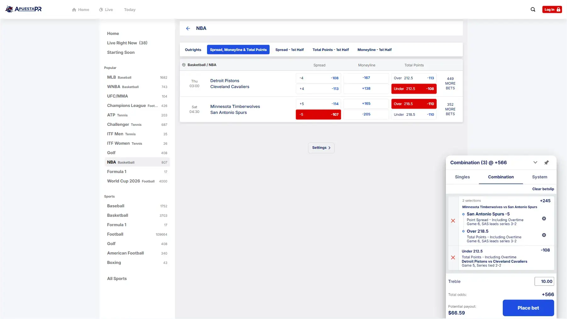Deselect San Antonio Spurs -5 spread

point(318,115)
